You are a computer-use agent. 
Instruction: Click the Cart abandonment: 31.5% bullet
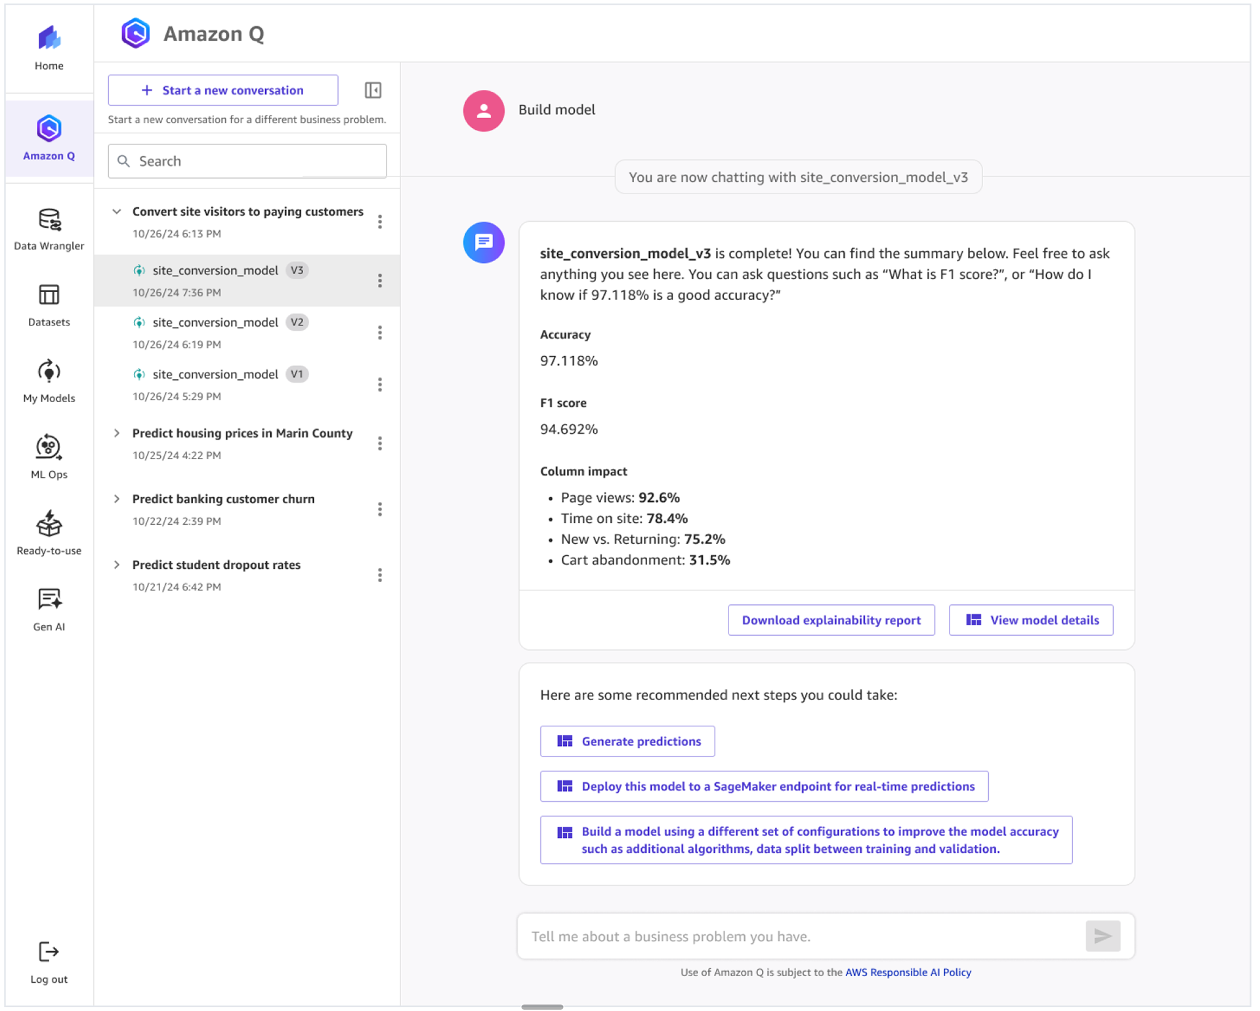645,560
